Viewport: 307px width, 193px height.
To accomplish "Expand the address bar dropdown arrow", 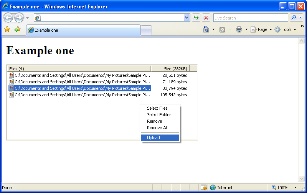I will coord(187,18).
